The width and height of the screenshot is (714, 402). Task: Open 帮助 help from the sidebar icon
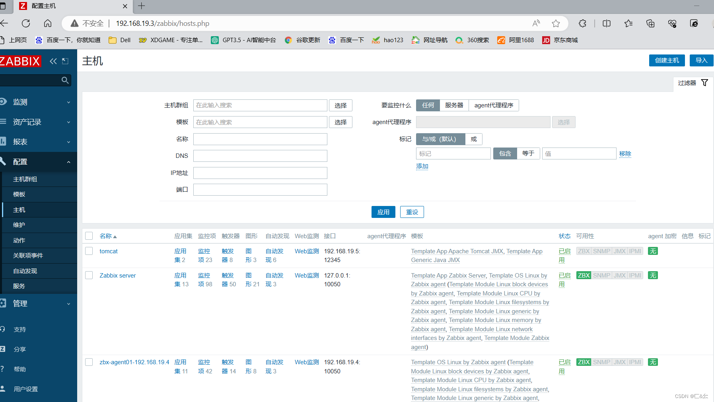coord(3,369)
